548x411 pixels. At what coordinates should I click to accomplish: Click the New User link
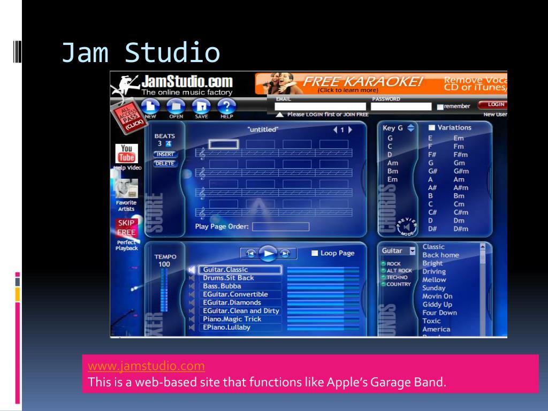495,115
